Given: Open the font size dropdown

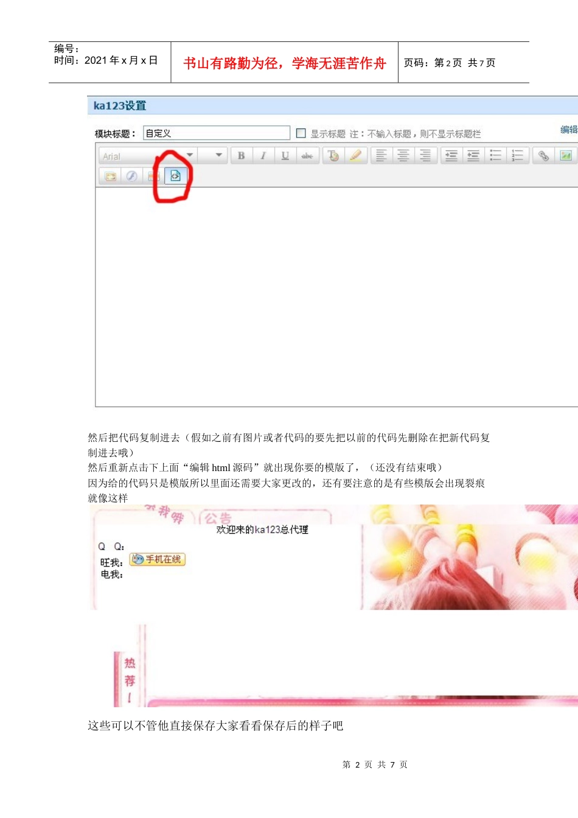Looking at the screenshot, I should [x=212, y=156].
